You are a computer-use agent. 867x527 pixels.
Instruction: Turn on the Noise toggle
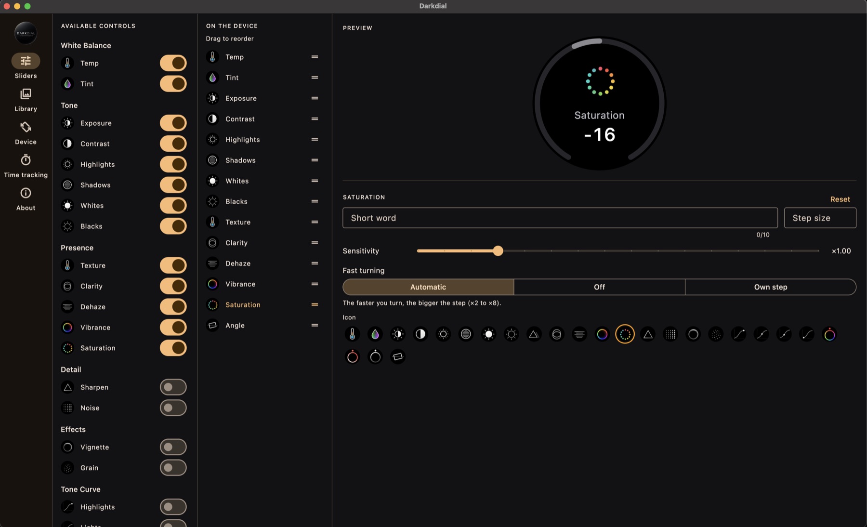pyautogui.click(x=173, y=408)
